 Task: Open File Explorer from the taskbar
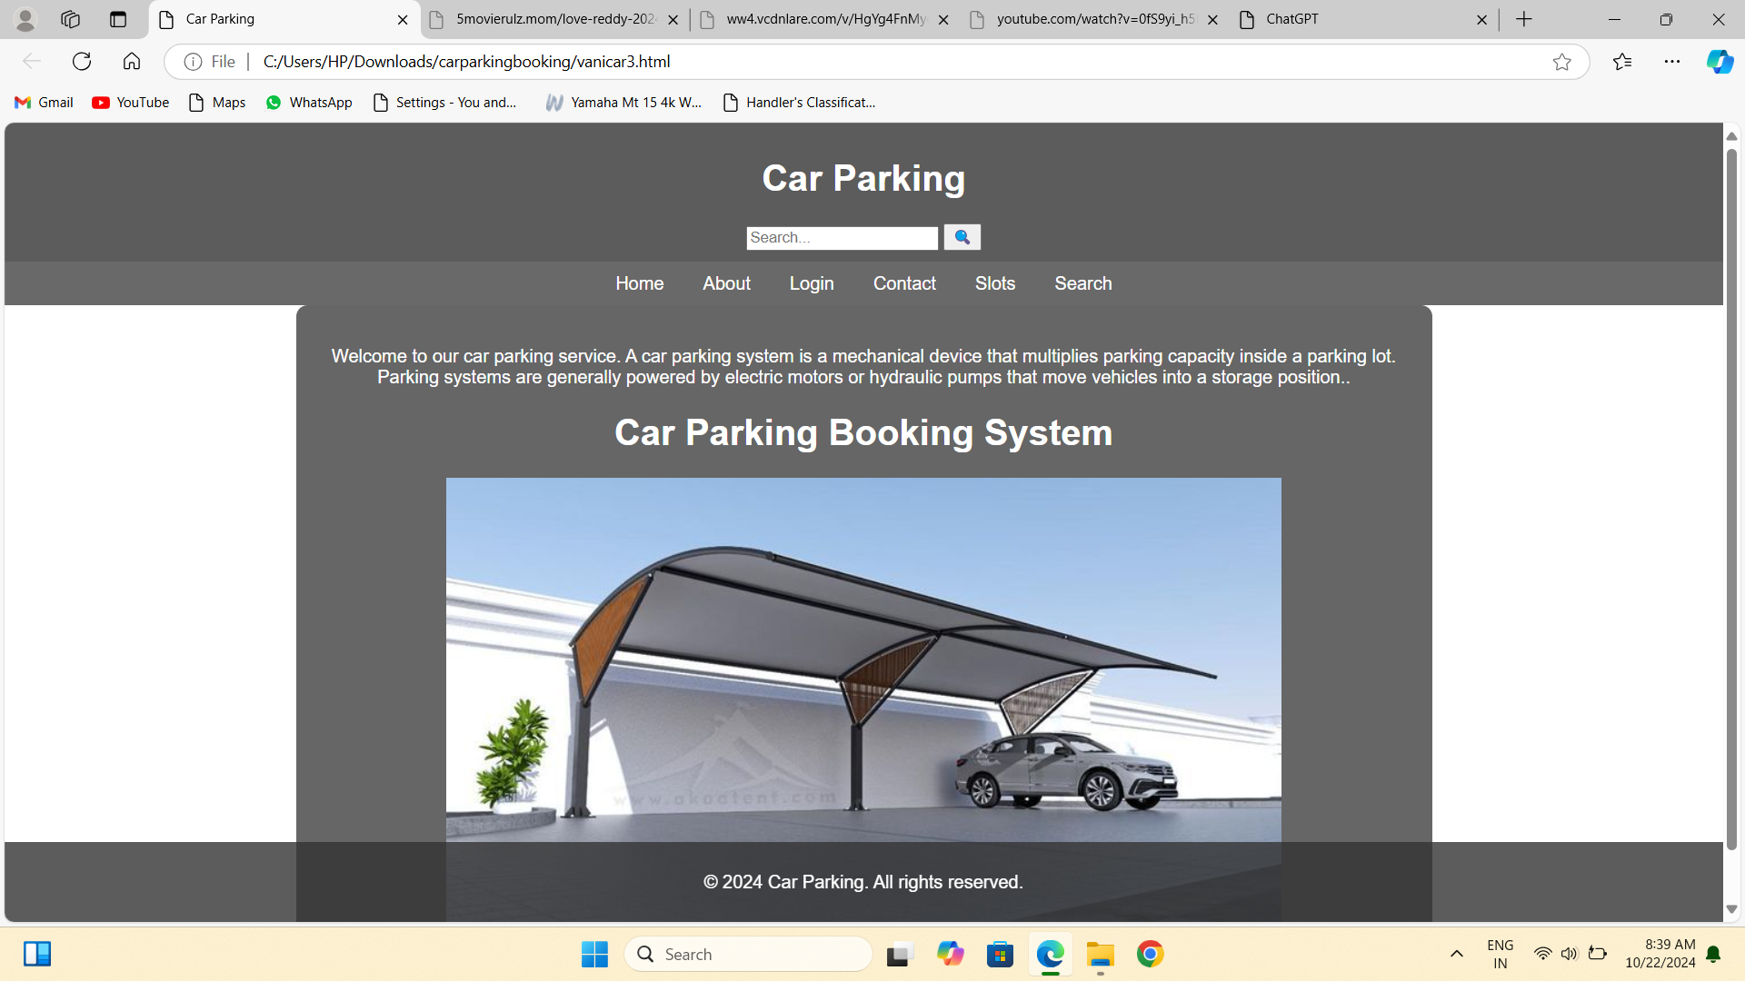point(1100,955)
